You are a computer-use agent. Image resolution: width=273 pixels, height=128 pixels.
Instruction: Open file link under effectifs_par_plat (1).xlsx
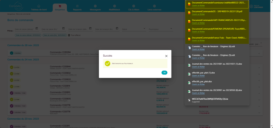(198, 76)
